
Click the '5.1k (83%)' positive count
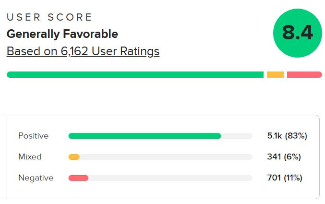(287, 136)
